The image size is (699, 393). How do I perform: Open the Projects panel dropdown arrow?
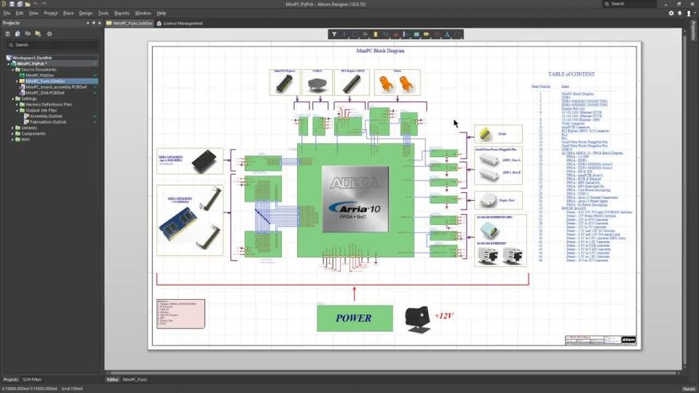pos(88,23)
